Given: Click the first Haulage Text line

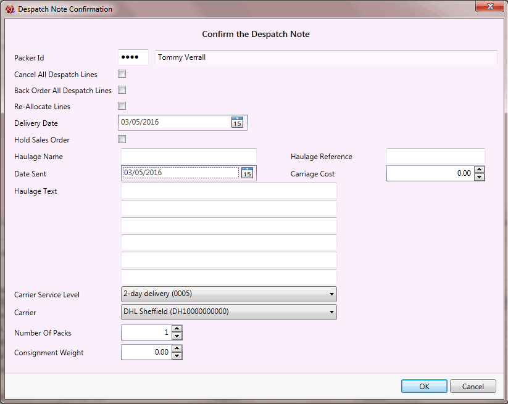Looking at the screenshot, I should 229,191.
